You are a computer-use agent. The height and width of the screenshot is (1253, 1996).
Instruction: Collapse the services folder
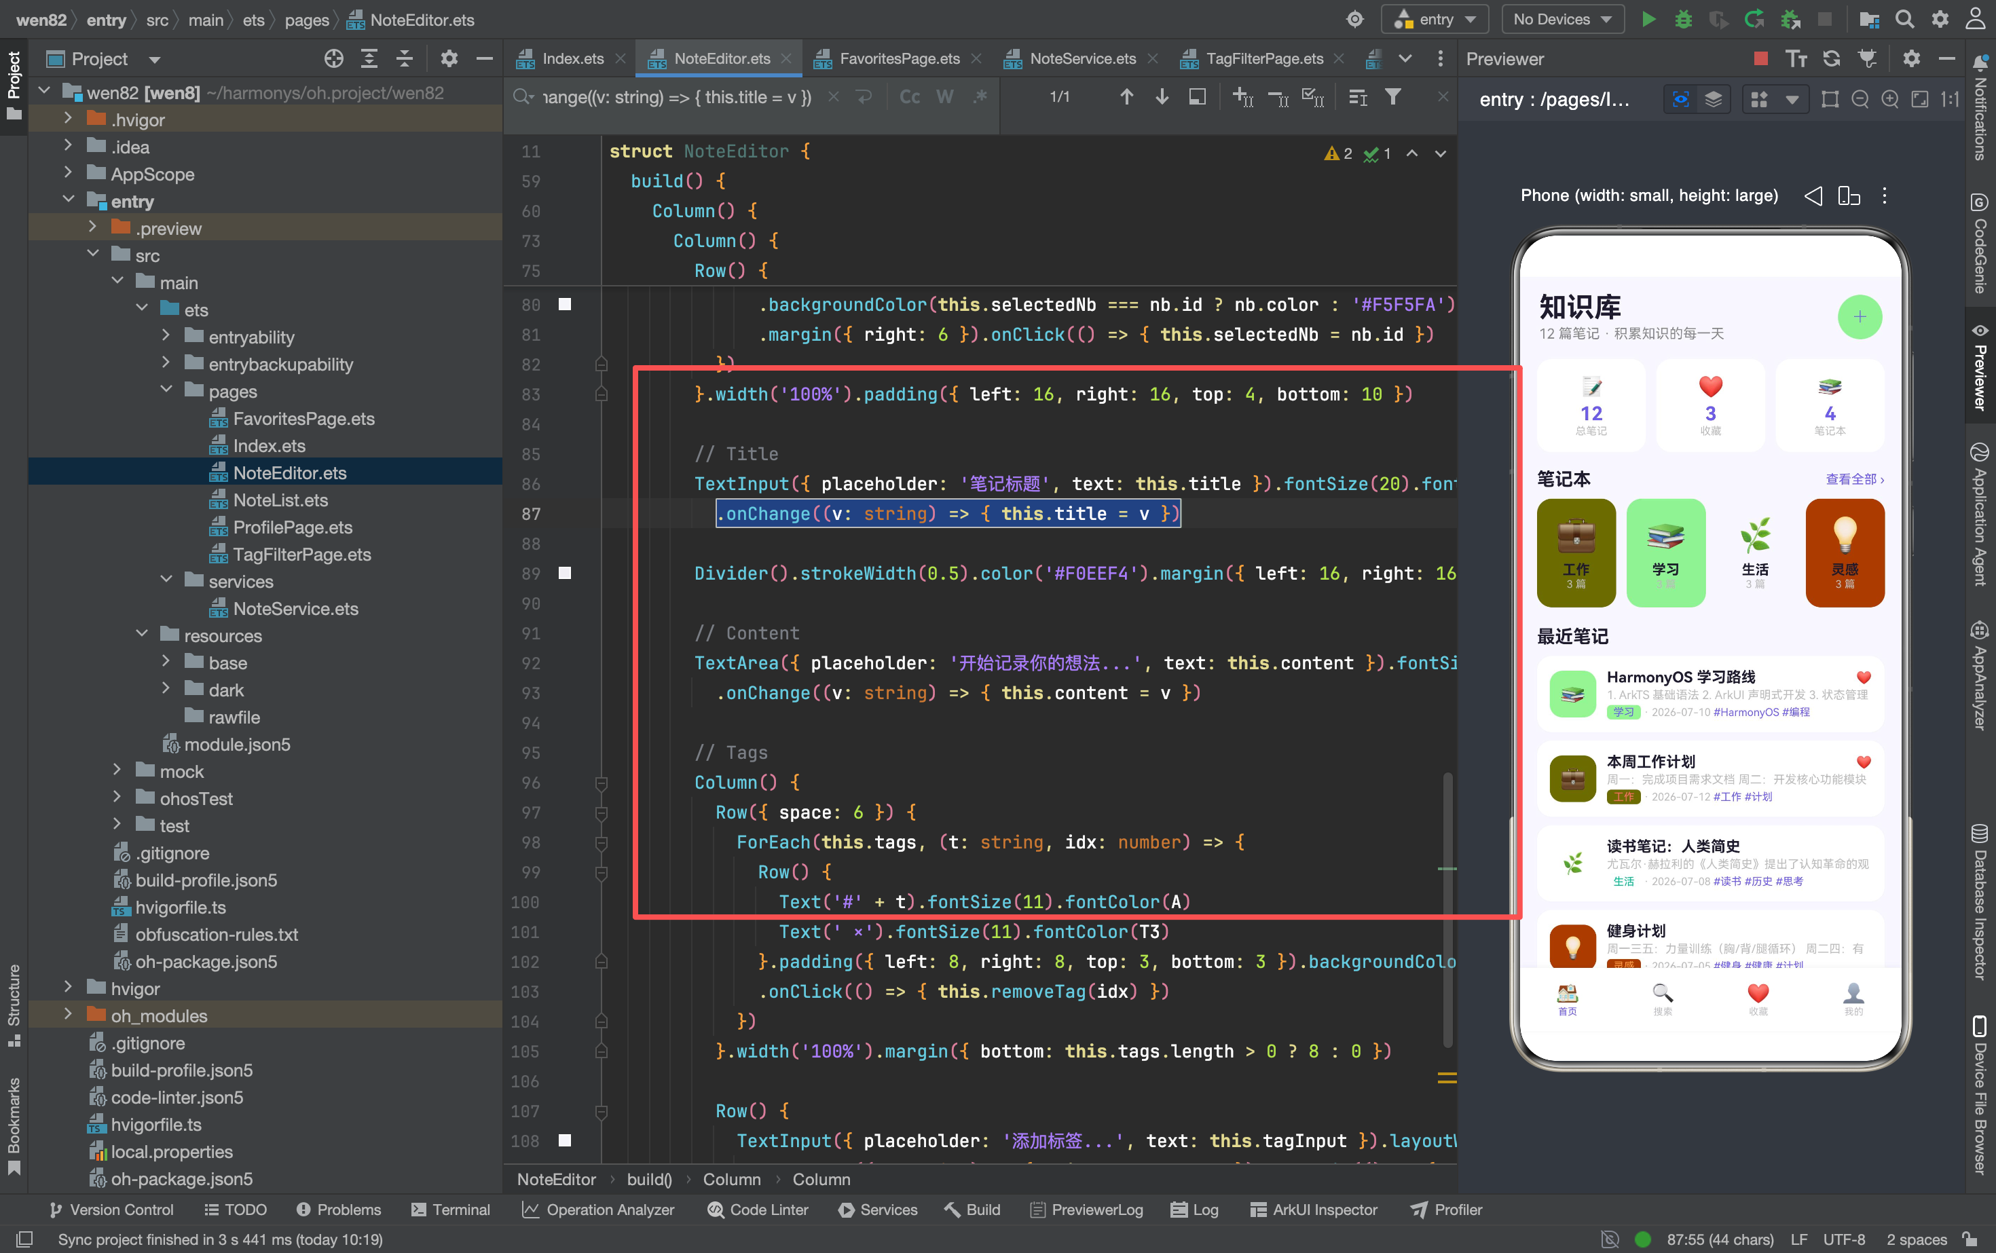pyautogui.click(x=166, y=581)
